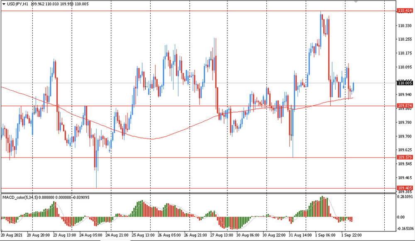The width and height of the screenshot is (415, 241).
Task: Click the 110.095 price axis label
Action: (x=405, y=67)
